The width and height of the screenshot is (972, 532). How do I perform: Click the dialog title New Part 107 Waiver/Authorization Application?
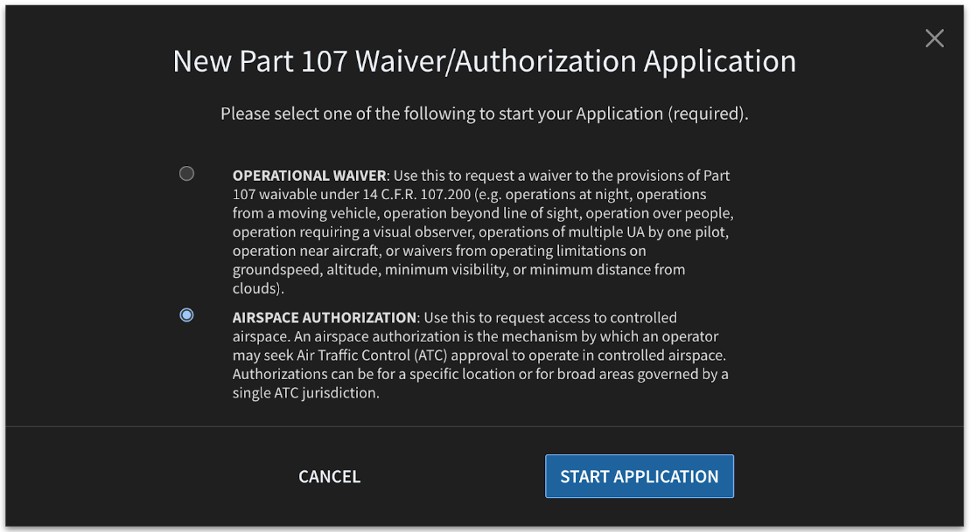pyautogui.click(x=486, y=61)
